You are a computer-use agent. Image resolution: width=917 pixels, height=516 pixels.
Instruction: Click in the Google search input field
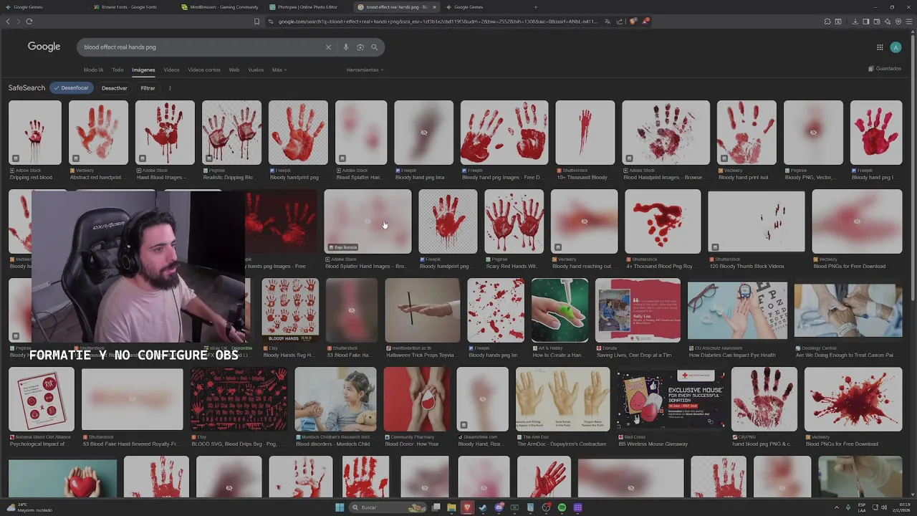click(x=201, y=47)
